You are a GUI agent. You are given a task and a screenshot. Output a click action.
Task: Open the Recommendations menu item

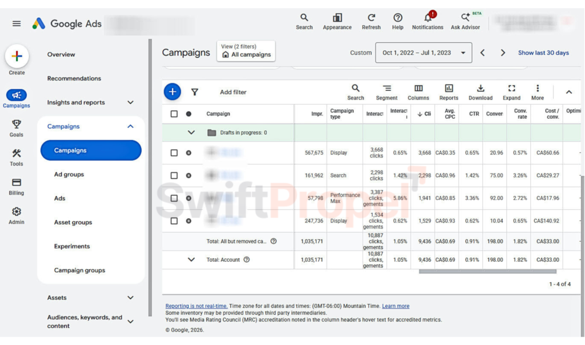[74, 78]
